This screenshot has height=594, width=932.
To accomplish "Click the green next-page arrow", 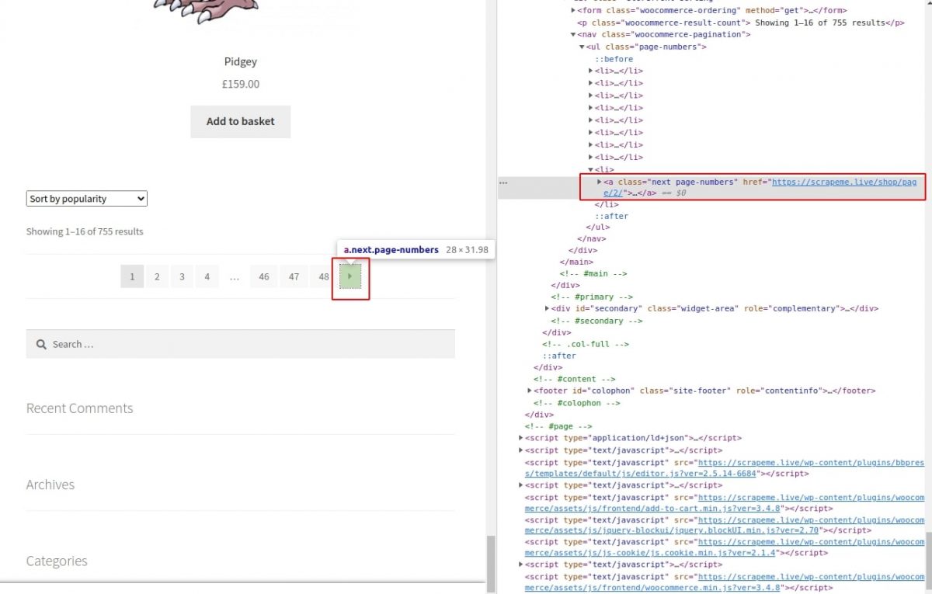I will click(x=350, y=276).
